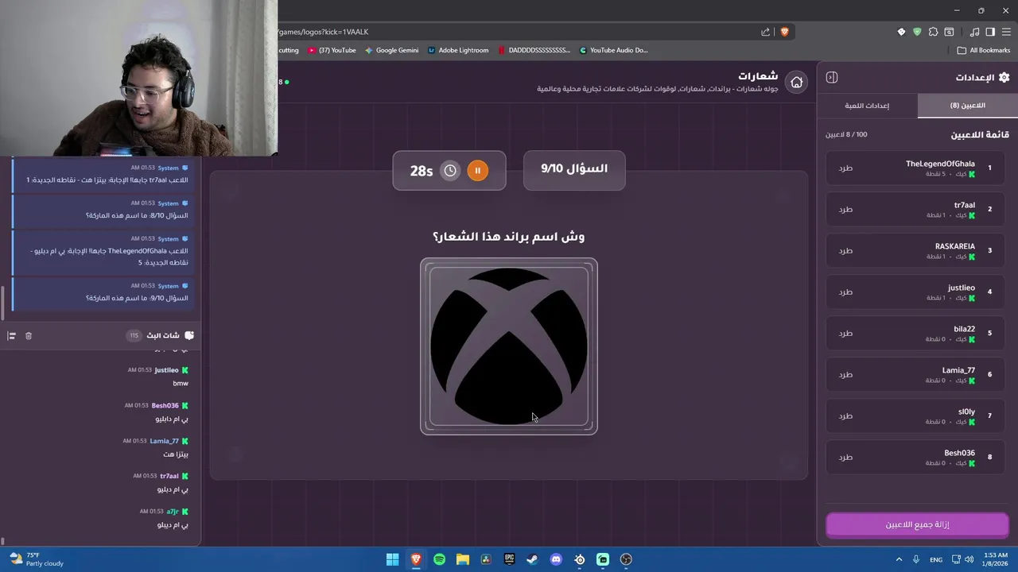The height and width of the screenshot is (572, 1018).
Task: Open the tab search icon
Action: point(949,32)
